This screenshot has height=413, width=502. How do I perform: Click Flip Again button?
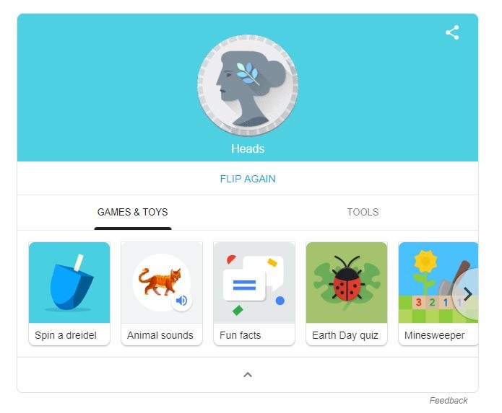point(248,179)
